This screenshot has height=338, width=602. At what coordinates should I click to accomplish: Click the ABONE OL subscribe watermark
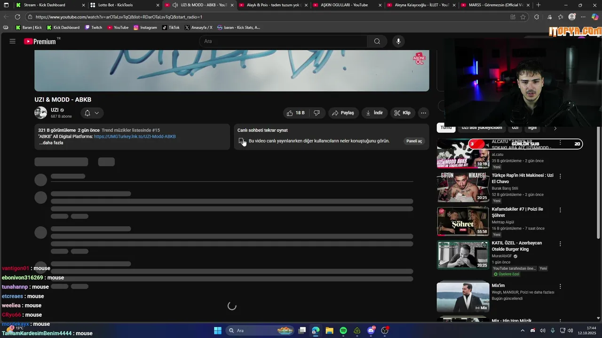click(419, 58)
